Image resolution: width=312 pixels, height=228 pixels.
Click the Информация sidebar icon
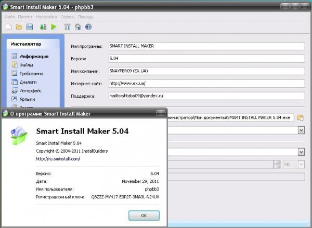click(15, 56)
